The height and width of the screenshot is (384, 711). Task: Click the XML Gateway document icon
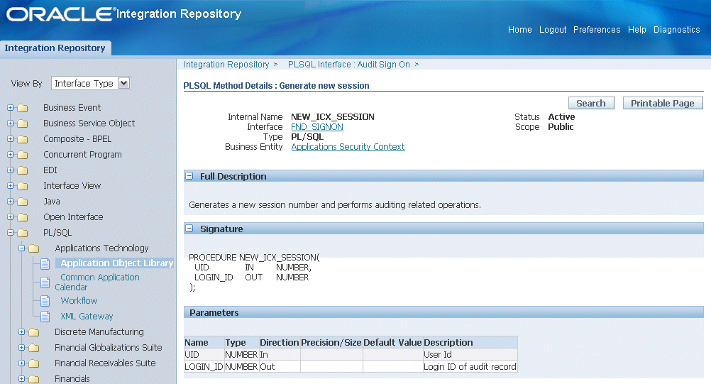coord(45,317)
